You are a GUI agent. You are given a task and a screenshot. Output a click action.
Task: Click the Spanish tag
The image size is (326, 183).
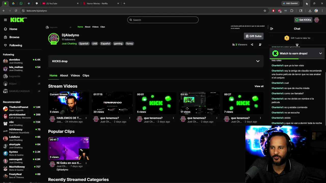84,43
